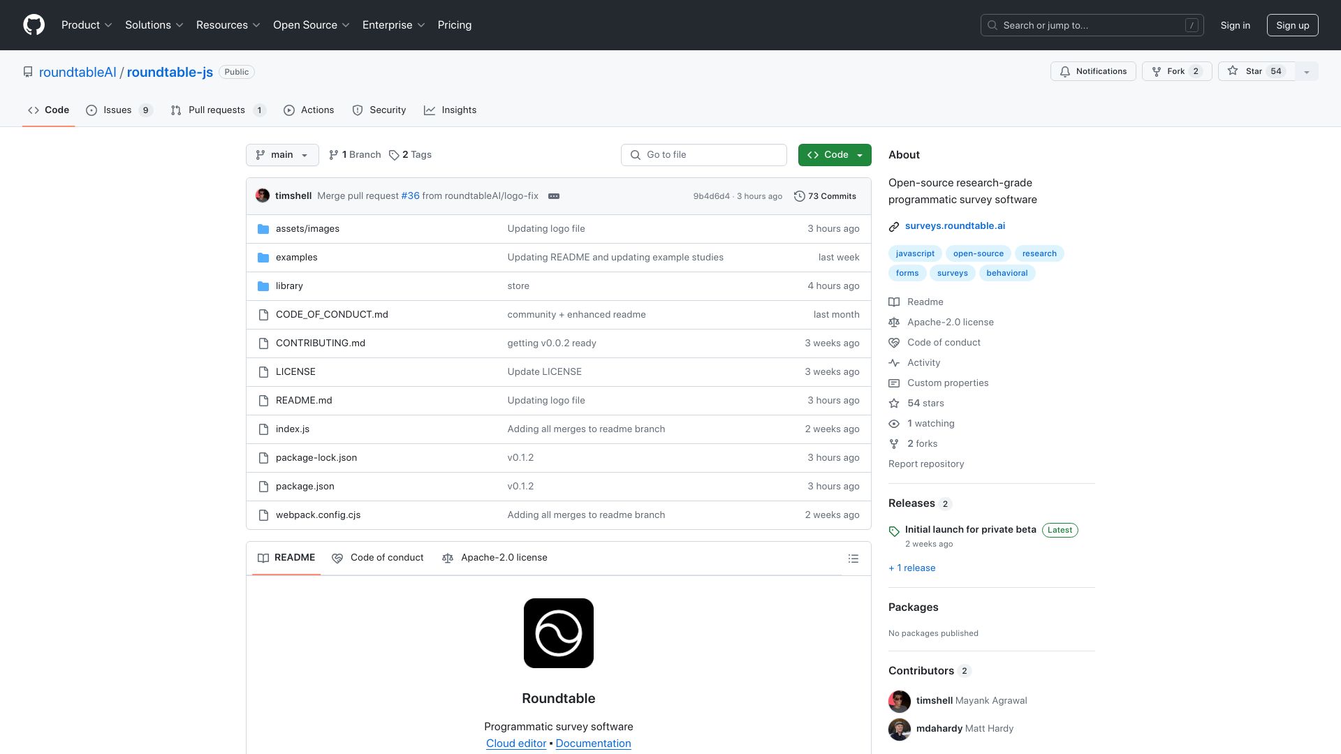Click the Report repository link

[926, 464]
